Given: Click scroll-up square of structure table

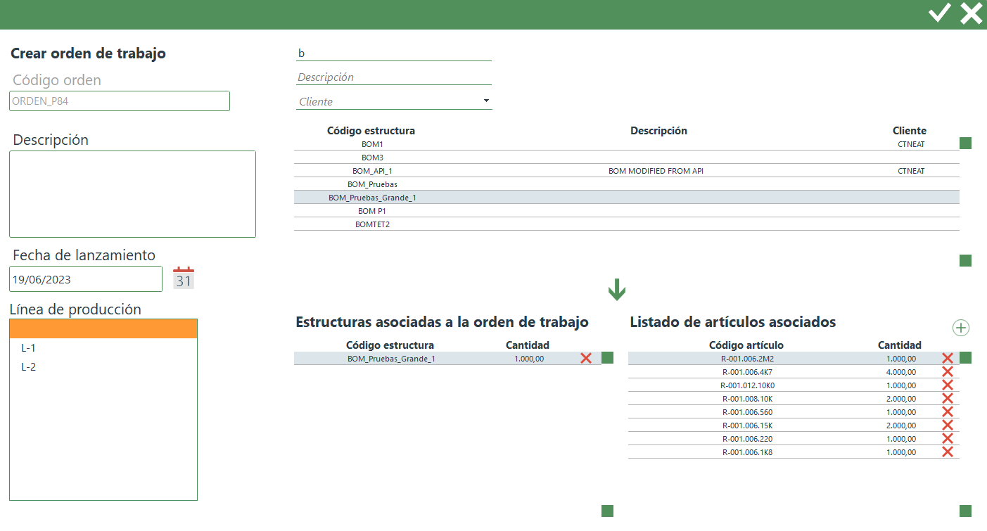Looking at the screenshot, I should click(965, 143).
